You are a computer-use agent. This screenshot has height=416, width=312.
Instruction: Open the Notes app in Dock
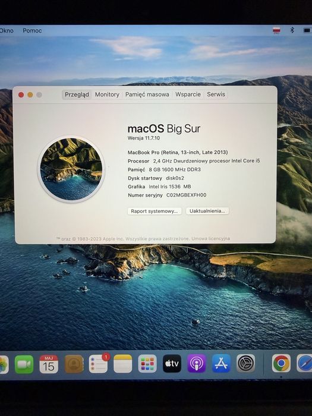123,364
